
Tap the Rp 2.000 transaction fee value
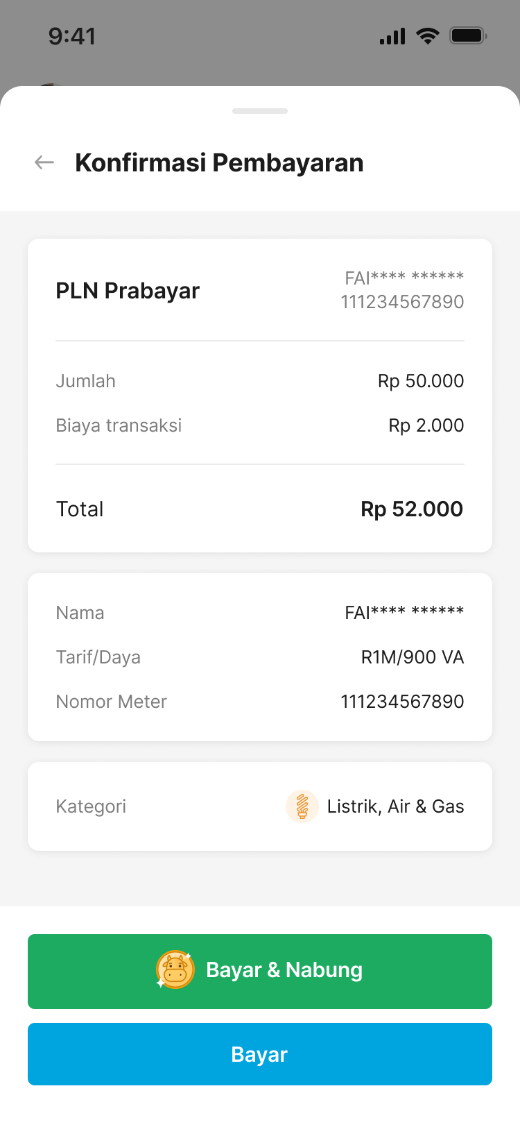point(426,425)
